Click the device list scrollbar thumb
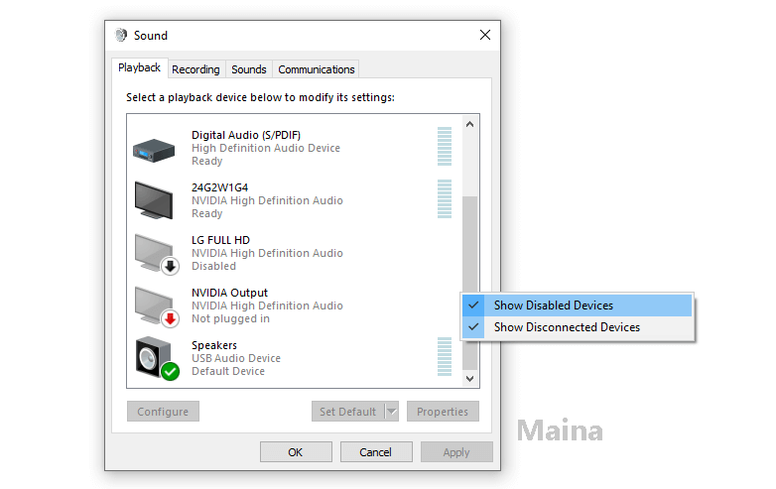The height and width of the screenshot is (489, 776). tap(469, 283)
